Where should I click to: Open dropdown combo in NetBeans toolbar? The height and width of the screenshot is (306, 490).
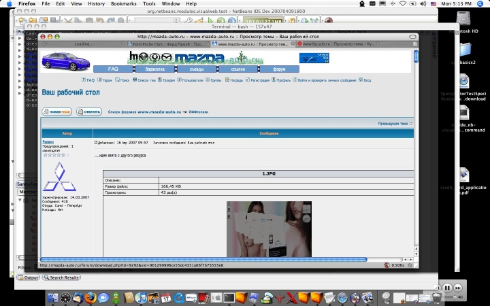click(x=157, y=20)
